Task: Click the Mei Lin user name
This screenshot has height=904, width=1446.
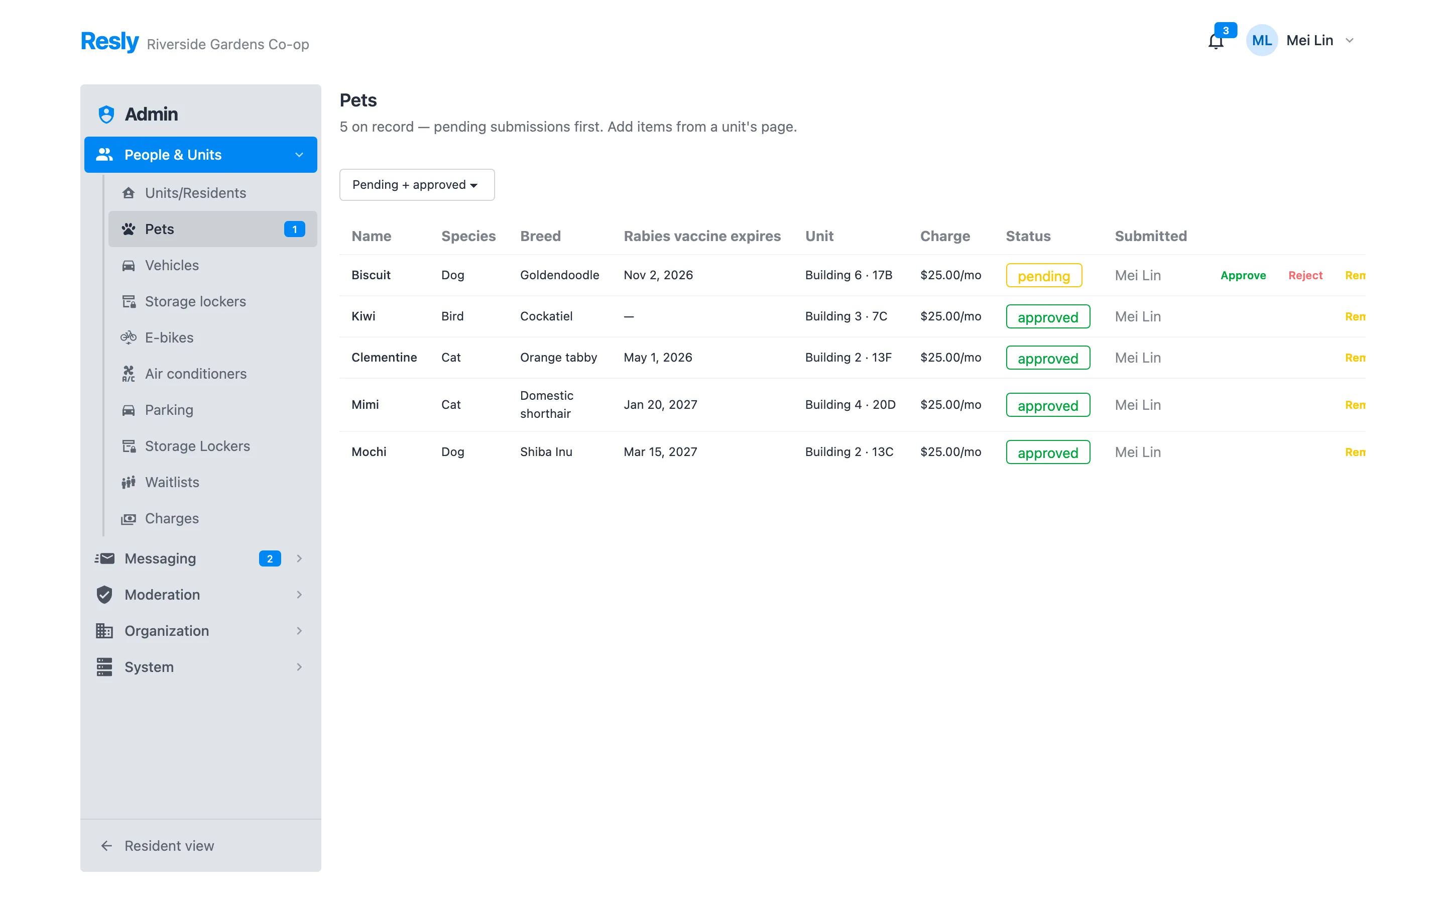Action: point(1309,40)
